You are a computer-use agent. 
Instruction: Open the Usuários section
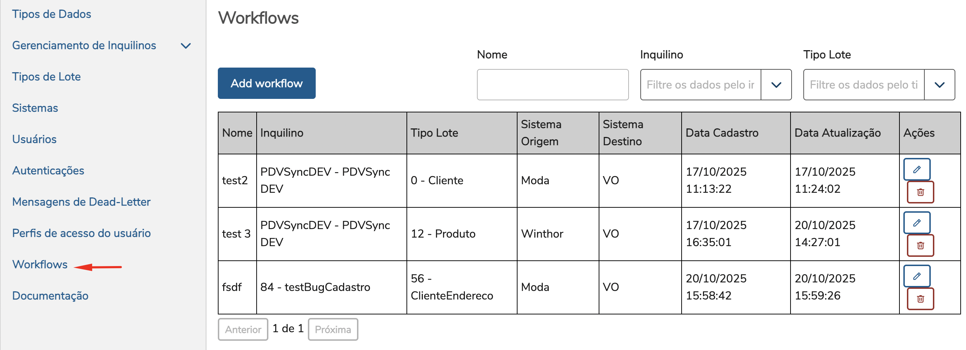[34, 139]
